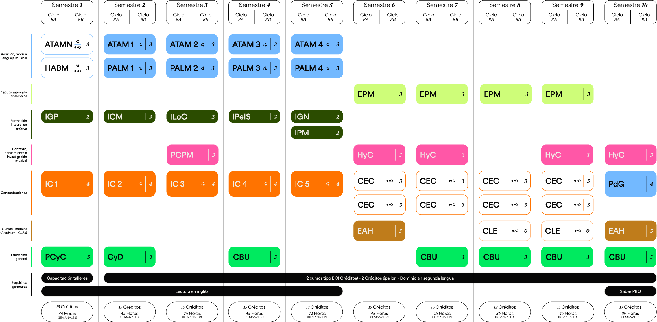Click the Concentraciones row label
Screen dimensions: 657x322
14,193
